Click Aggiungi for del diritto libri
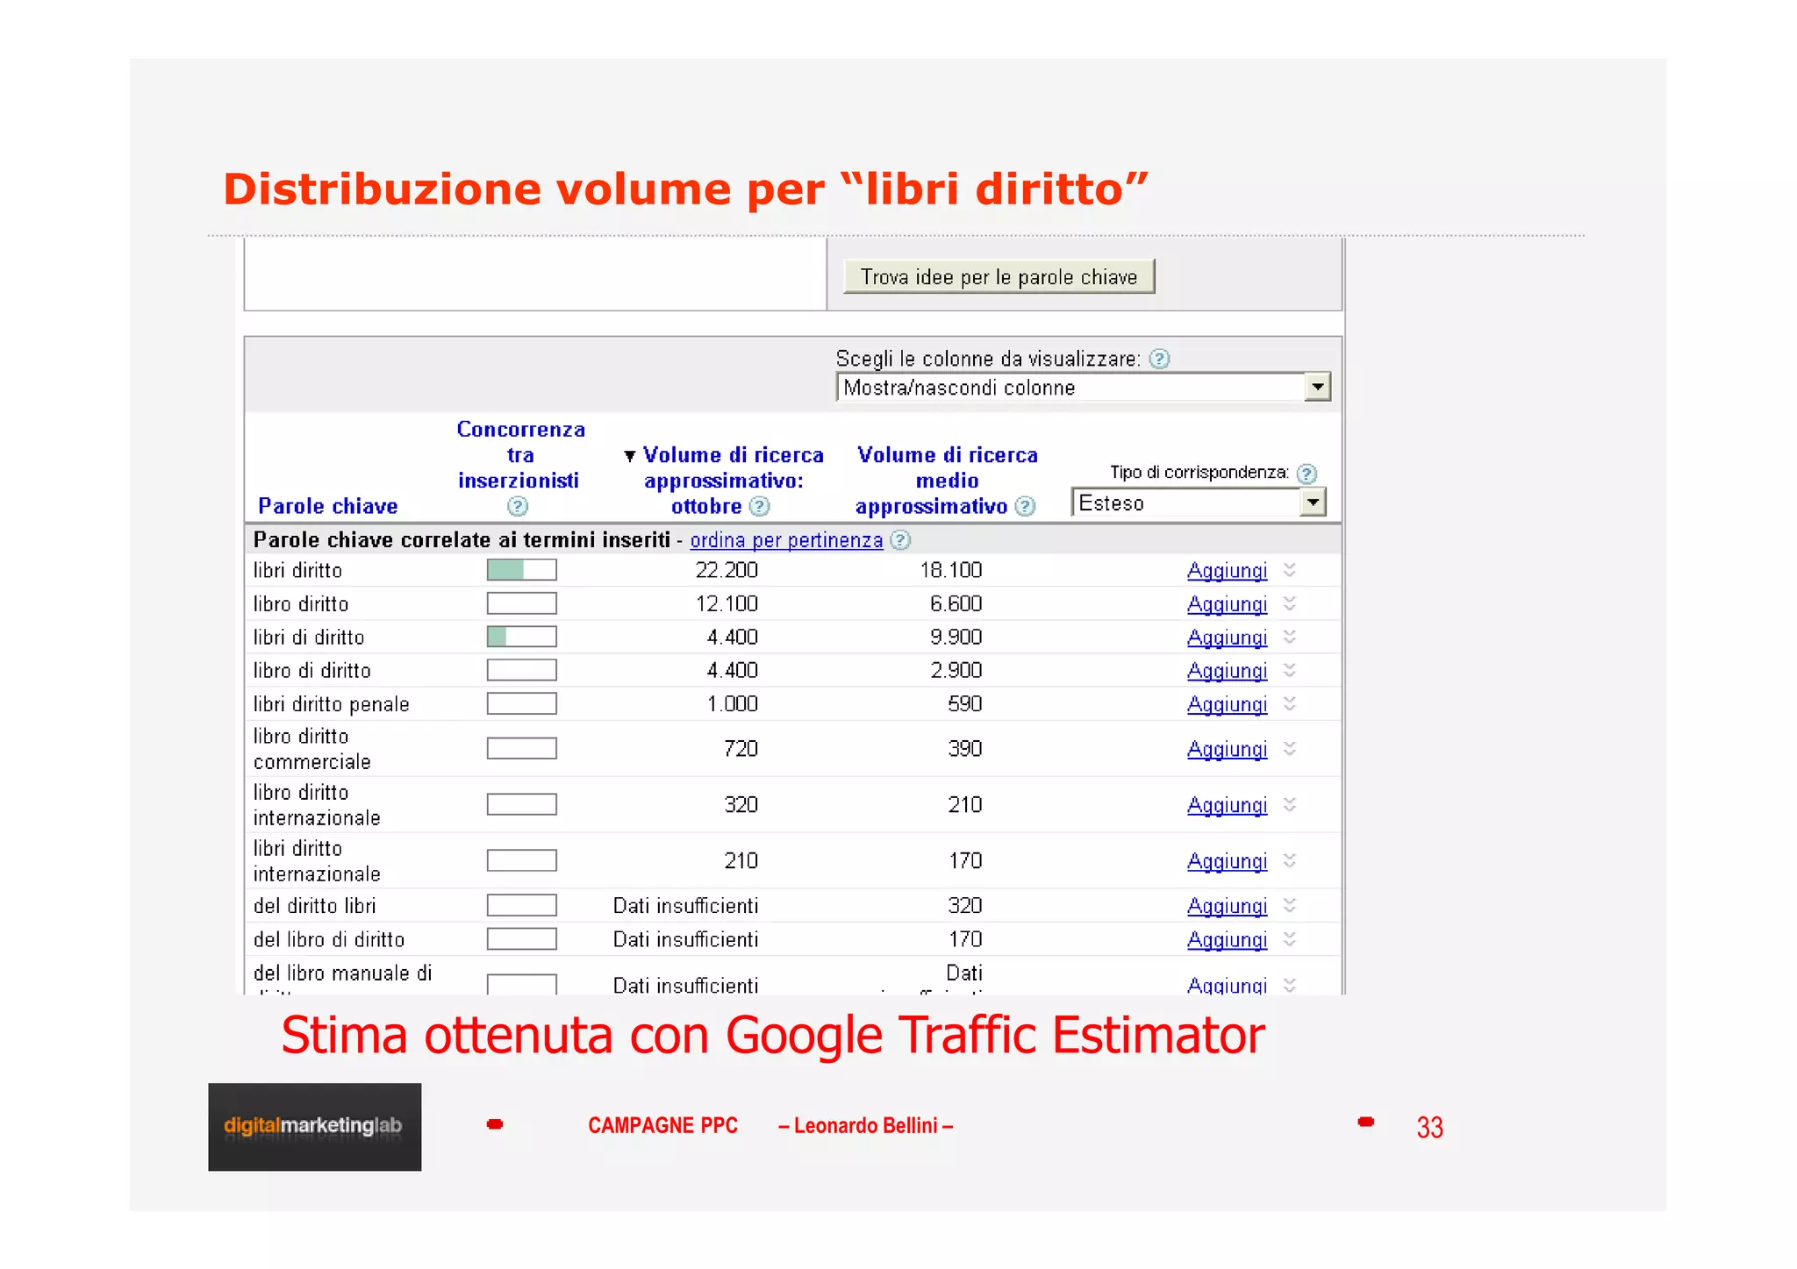 point(1227,906)
